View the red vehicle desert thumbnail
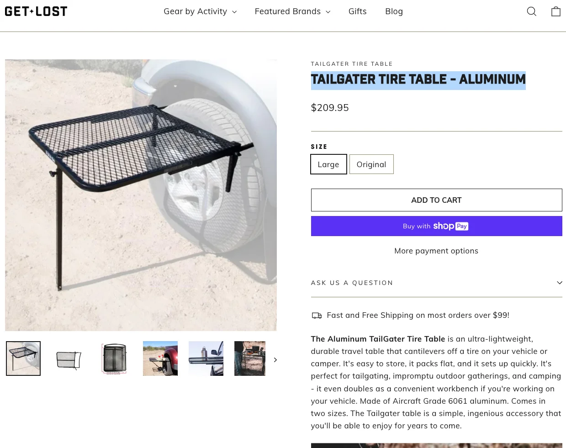Screen dimensions: 566x448 160,358
